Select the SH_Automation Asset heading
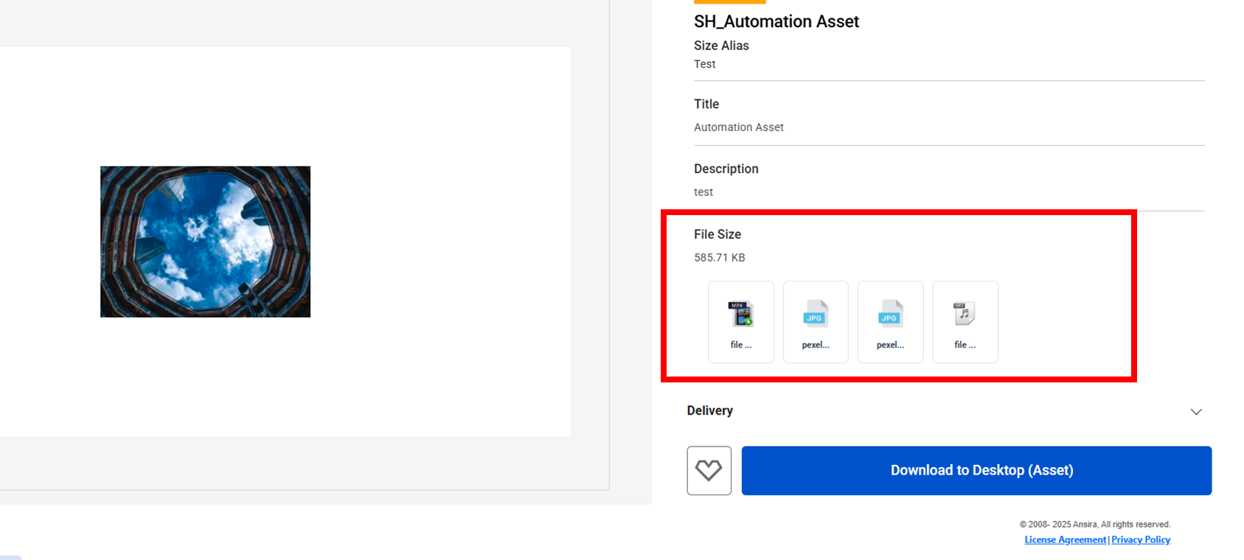 coord(776,21)
